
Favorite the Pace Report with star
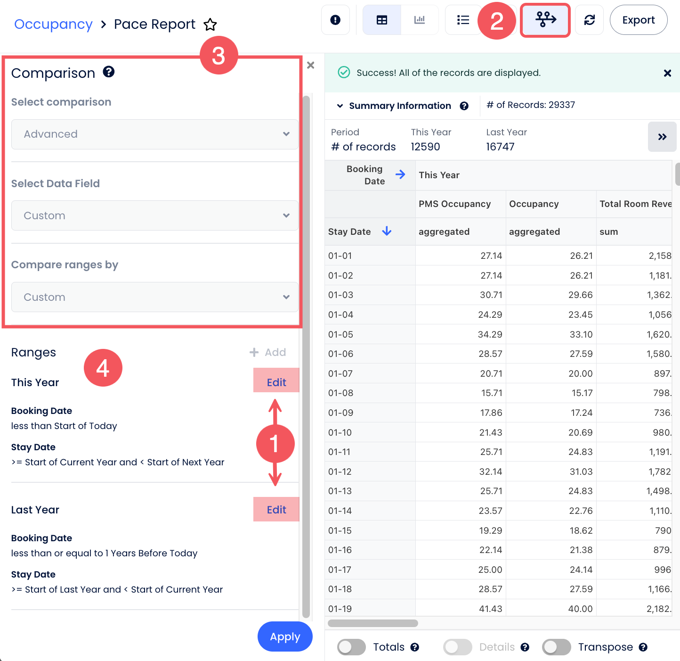(x=210, y=25)
